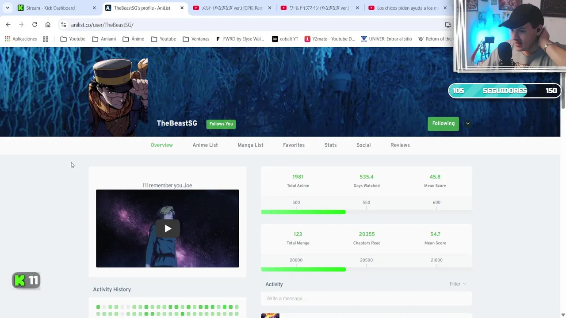Switch to the ワールドイズマイン YouTube tab
The image size is (566, 318).
[x=318, y=8]
